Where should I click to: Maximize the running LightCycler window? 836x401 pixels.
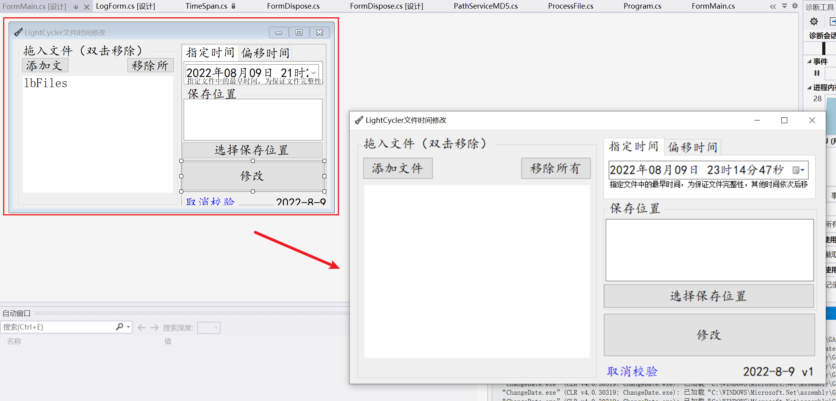tap(784, 120)
